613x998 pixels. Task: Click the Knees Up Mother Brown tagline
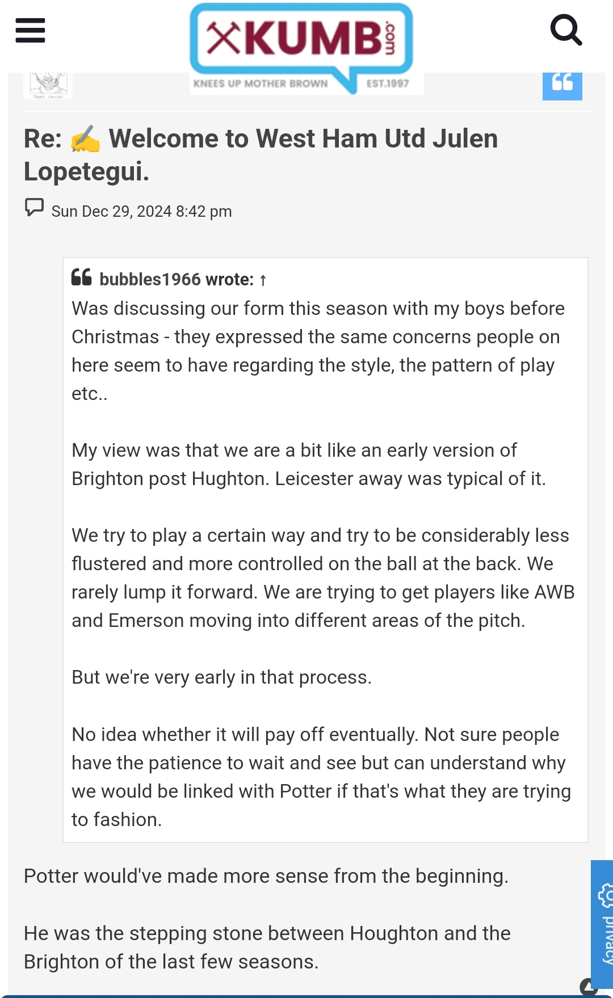tap(261, 83)
